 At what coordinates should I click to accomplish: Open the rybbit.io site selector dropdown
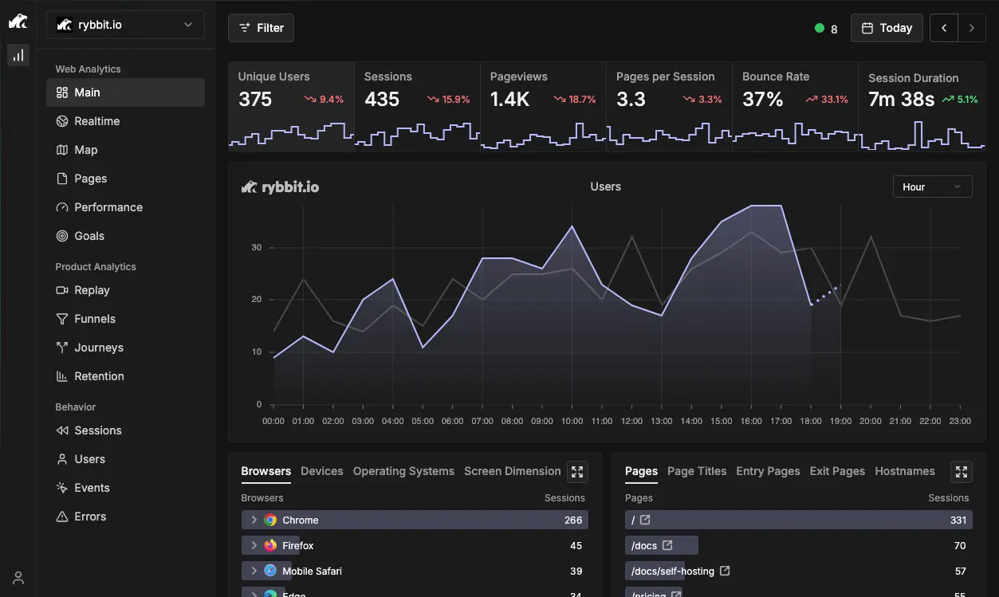pyautogui.click(x=125, y=25)
